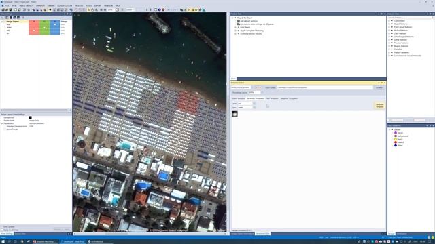Switch to Select Samples tab
This screenshot has width=435, height=244.
(x=239, y=98)
